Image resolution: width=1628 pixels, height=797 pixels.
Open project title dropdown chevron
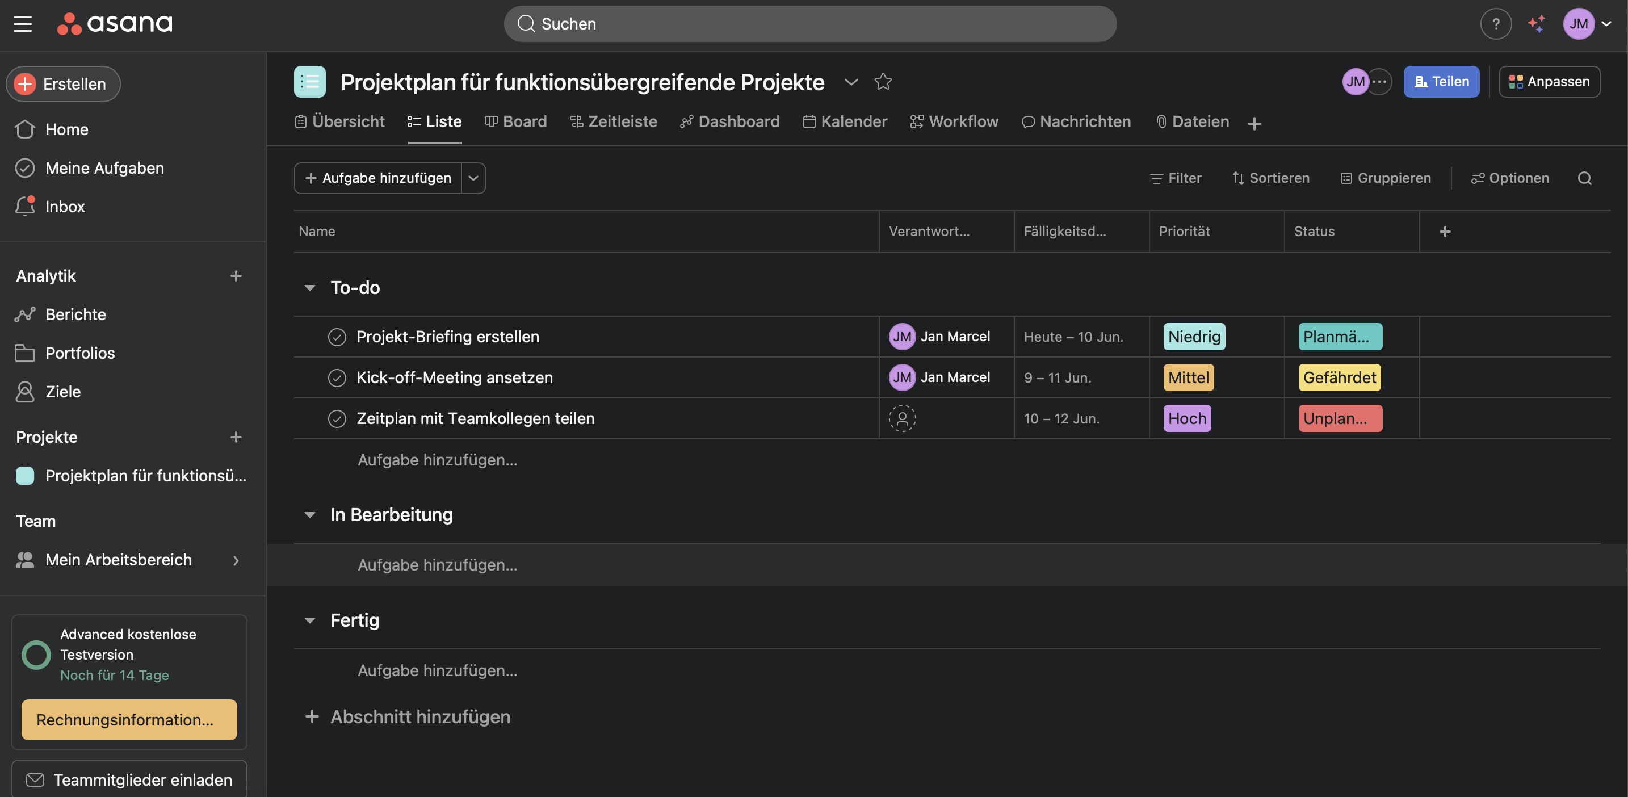(851, 82)
